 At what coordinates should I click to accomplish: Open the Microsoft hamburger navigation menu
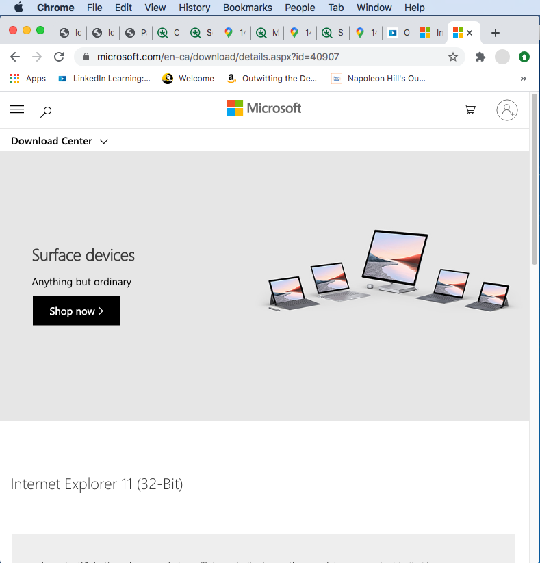[17, 109]
